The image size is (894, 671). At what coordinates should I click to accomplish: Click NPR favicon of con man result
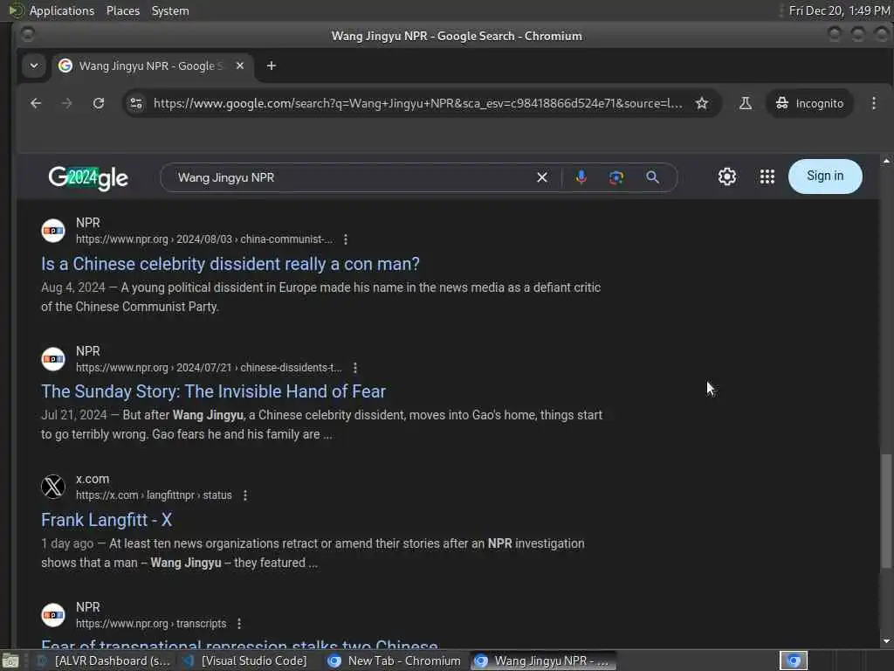[x=53, y=231]
